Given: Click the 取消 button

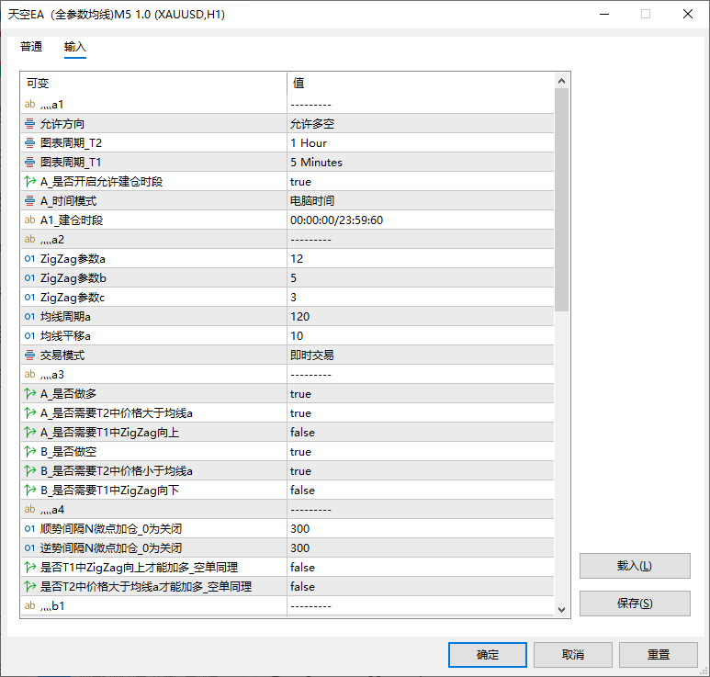Looking at the screenshot, I should 573,654.
